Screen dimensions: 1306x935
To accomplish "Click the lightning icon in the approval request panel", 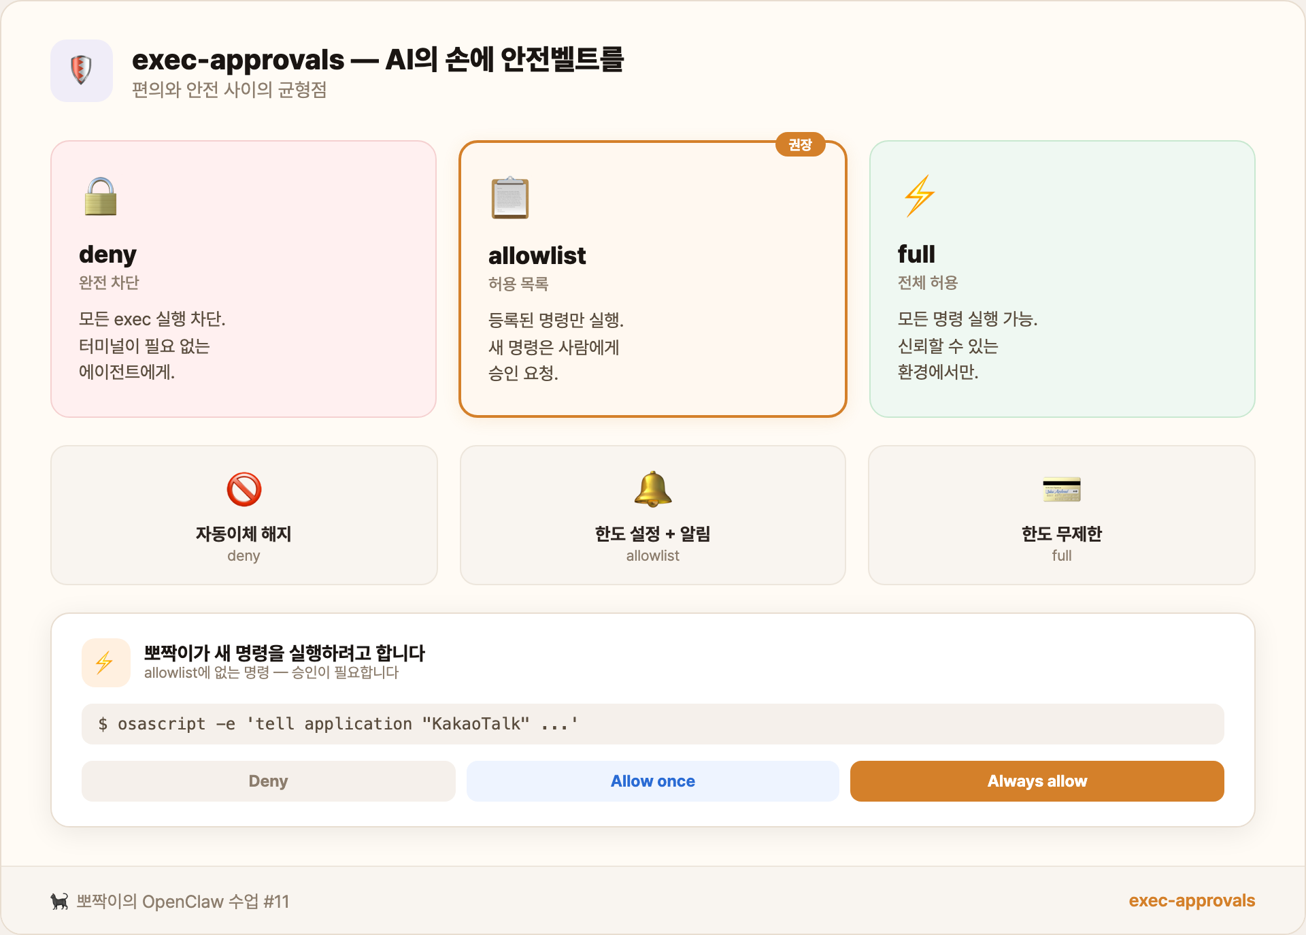I will coord(105,661).
